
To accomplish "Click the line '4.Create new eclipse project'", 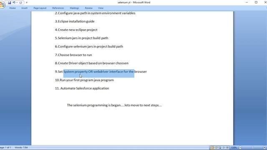I will coord(76,30).
